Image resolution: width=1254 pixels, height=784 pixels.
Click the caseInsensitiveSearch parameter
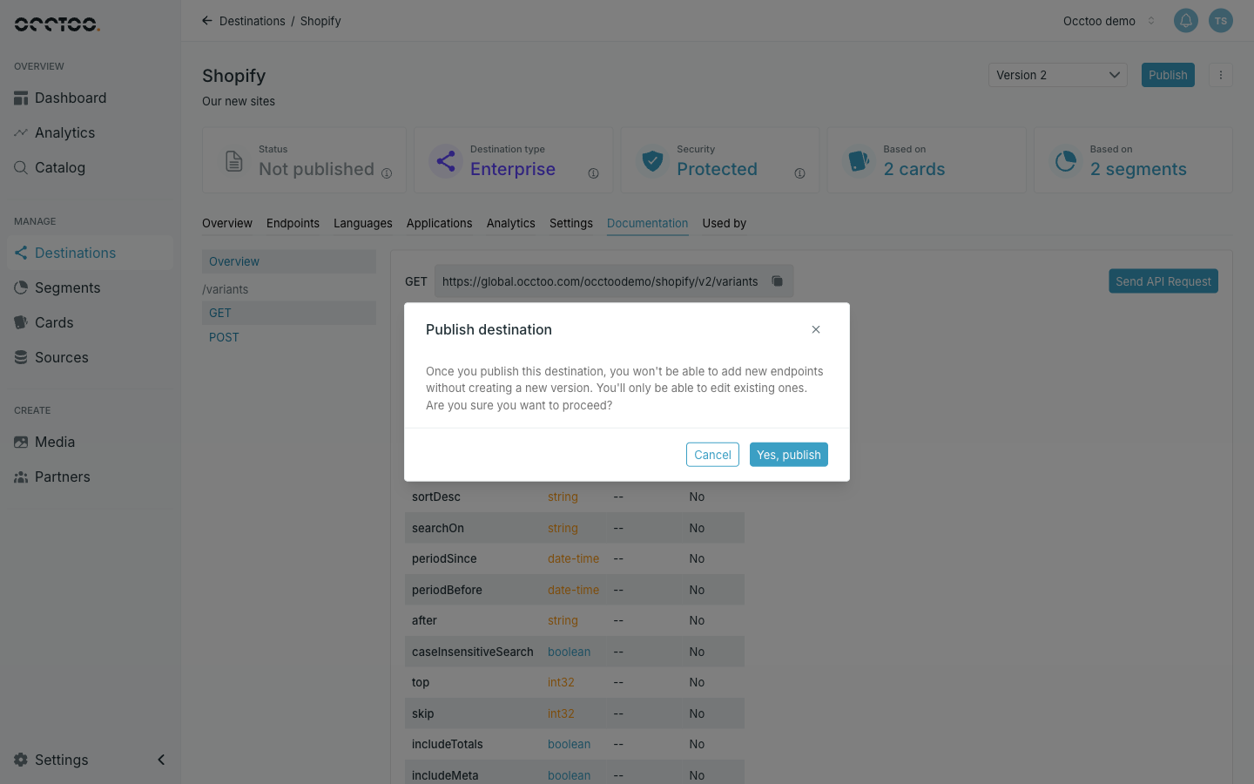coord(473,652)
